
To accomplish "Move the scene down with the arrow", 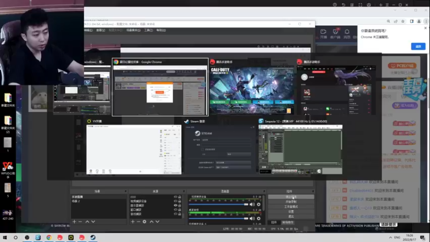I will tap(93, 222).
